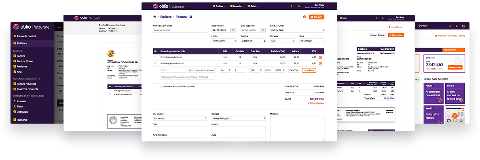This screenshot has height=160, width=480.
Task: Click Emitere breadcrumb link
Action: point(166,17)
